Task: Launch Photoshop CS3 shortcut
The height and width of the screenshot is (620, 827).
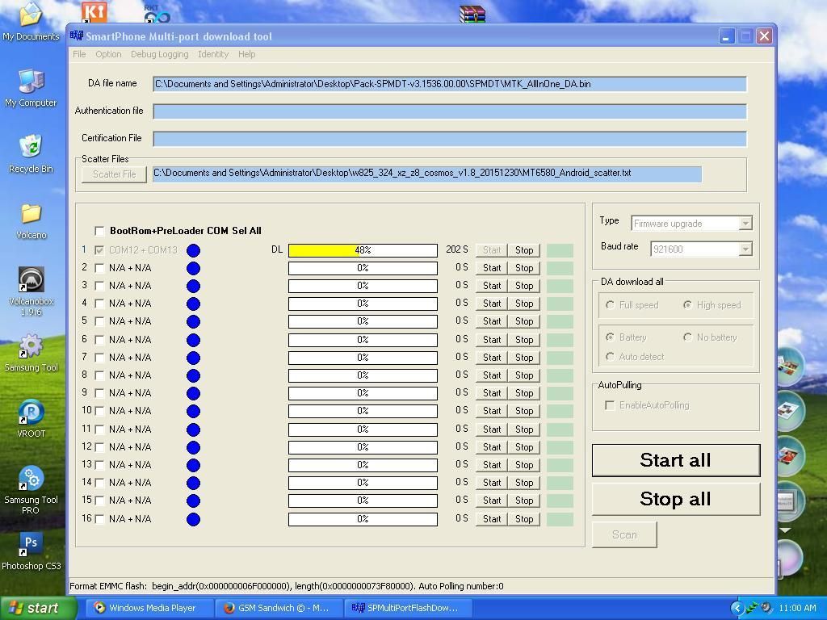Action: coord(31,551)
